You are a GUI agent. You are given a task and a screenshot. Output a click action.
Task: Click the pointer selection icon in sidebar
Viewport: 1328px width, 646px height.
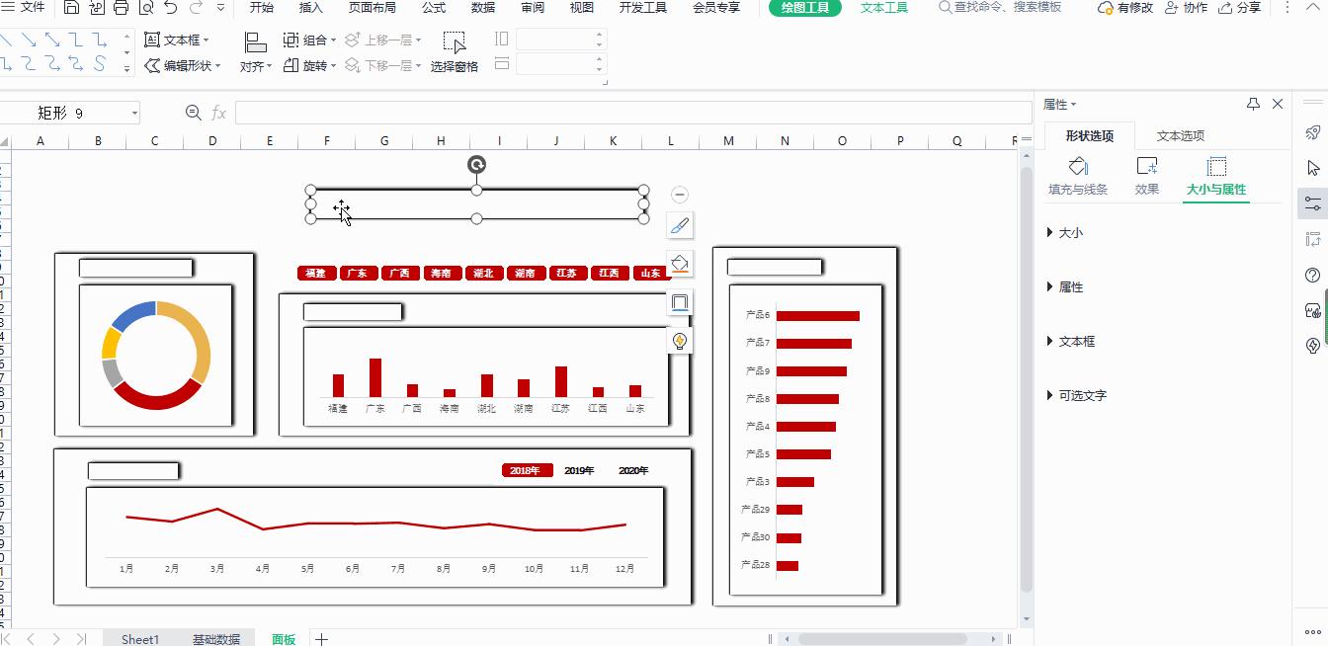(x=1313, y=168)
